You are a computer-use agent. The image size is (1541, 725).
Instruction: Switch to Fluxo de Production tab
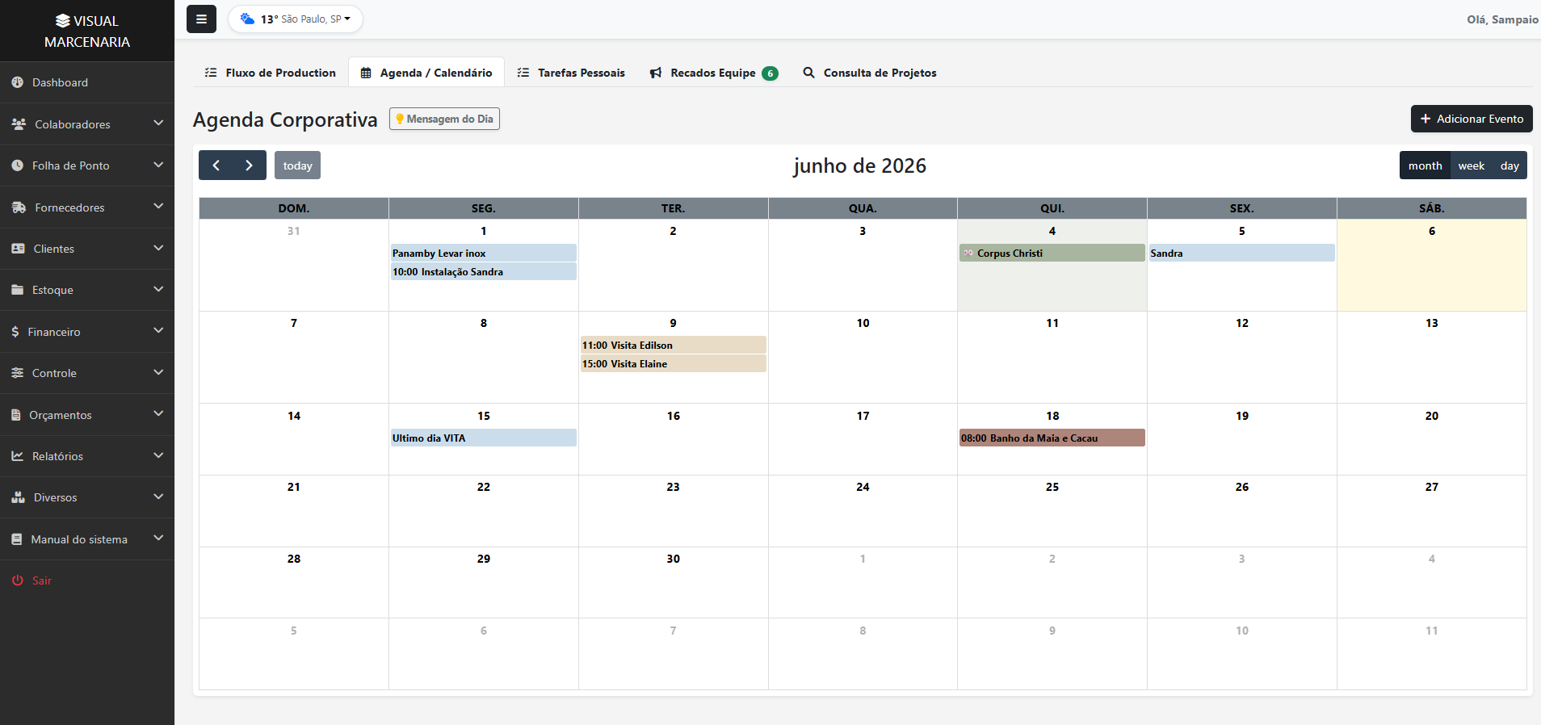pyautogui.click(x=271, y=73)
